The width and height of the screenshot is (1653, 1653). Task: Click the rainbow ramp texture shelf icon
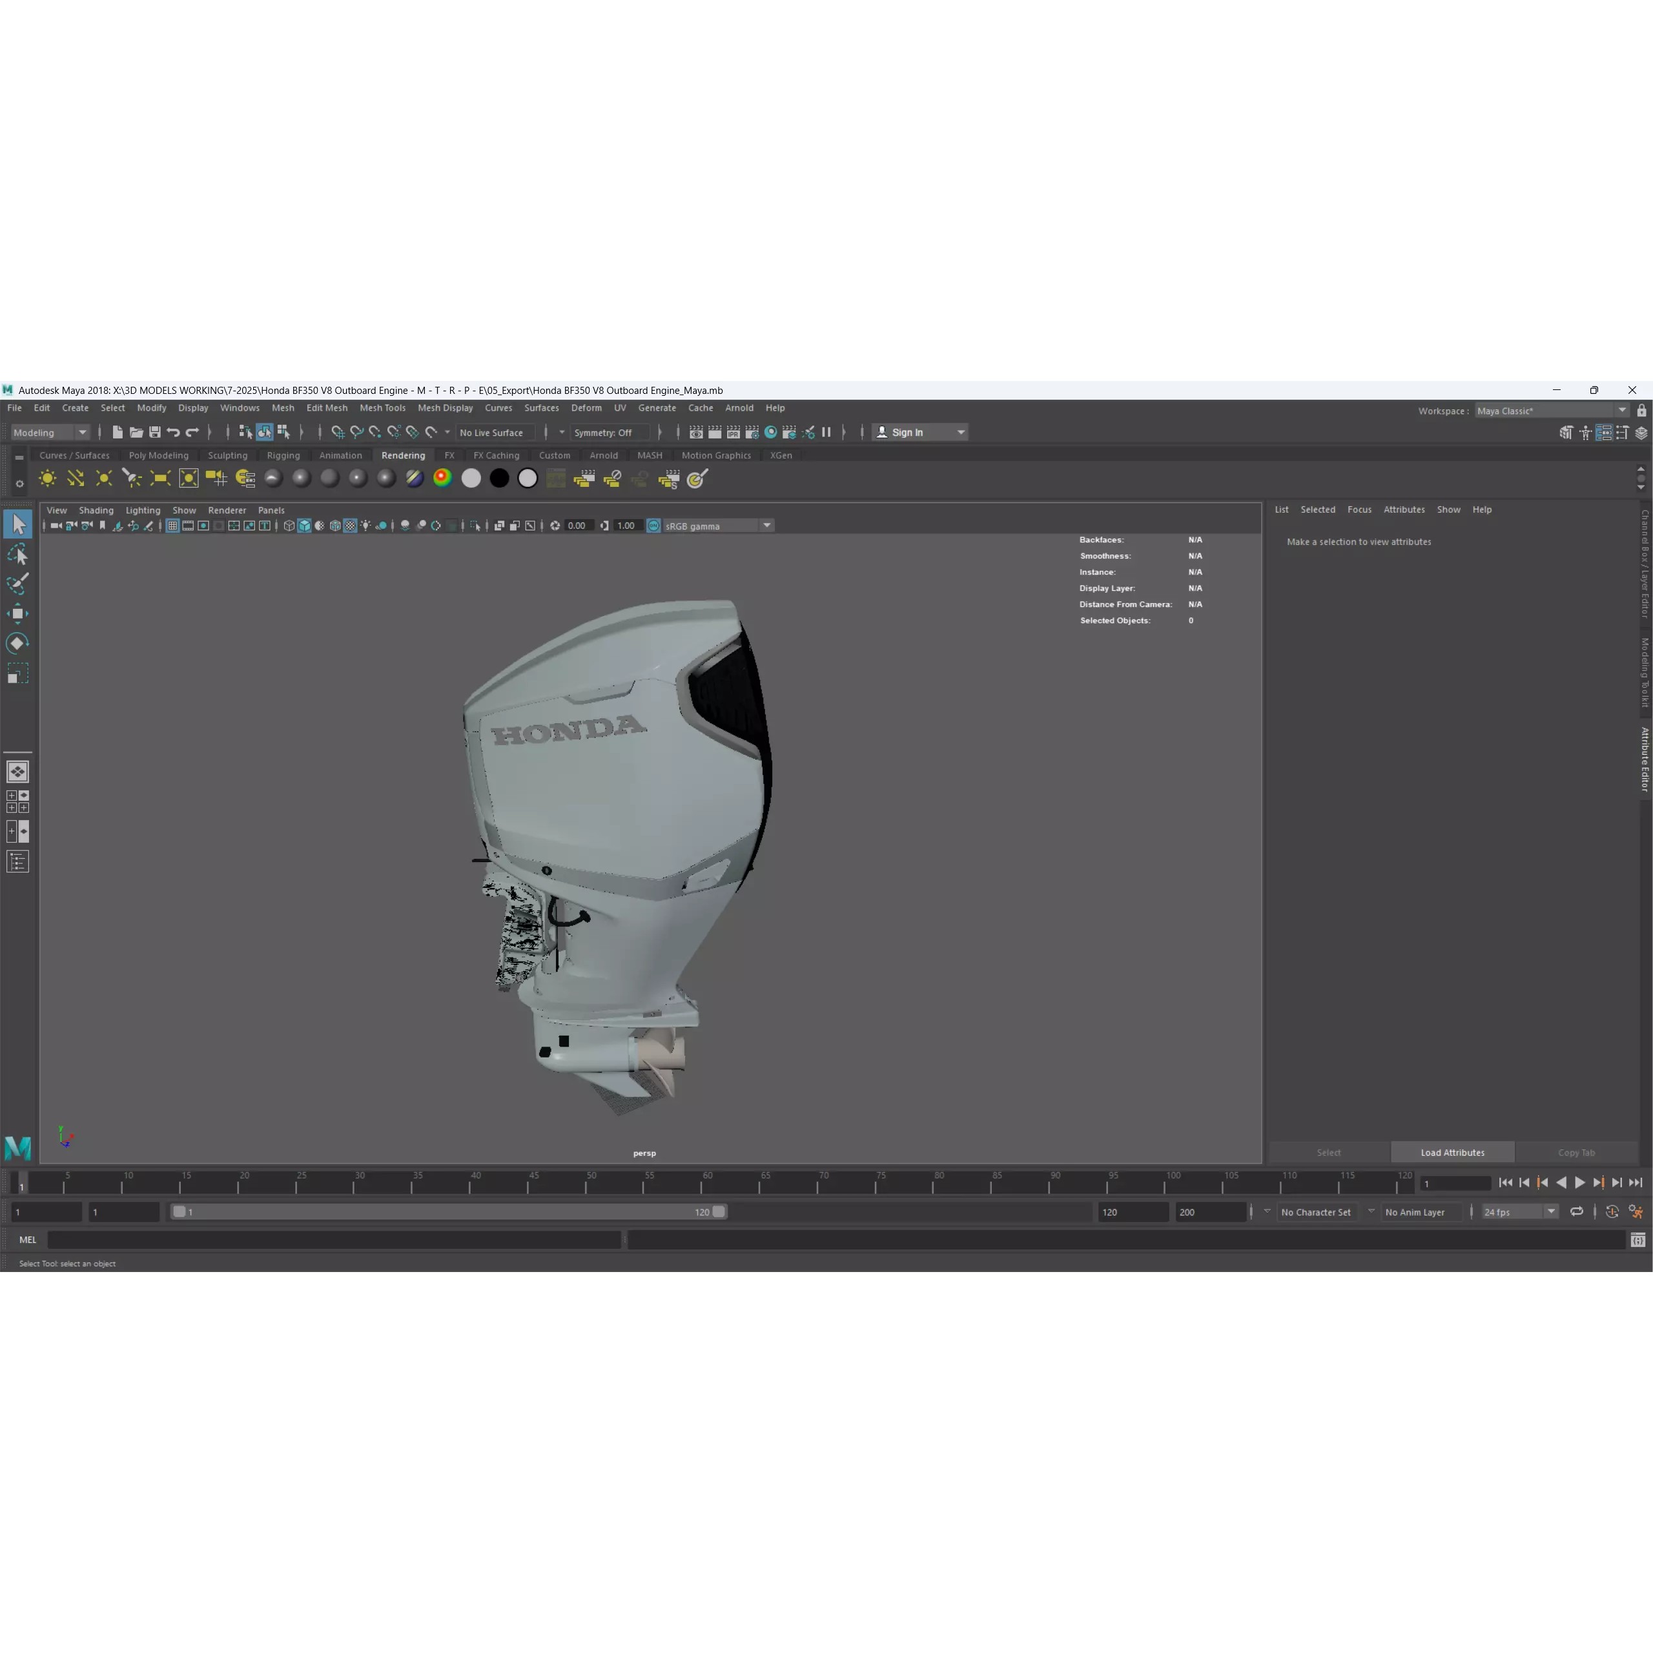coord(442,478)
